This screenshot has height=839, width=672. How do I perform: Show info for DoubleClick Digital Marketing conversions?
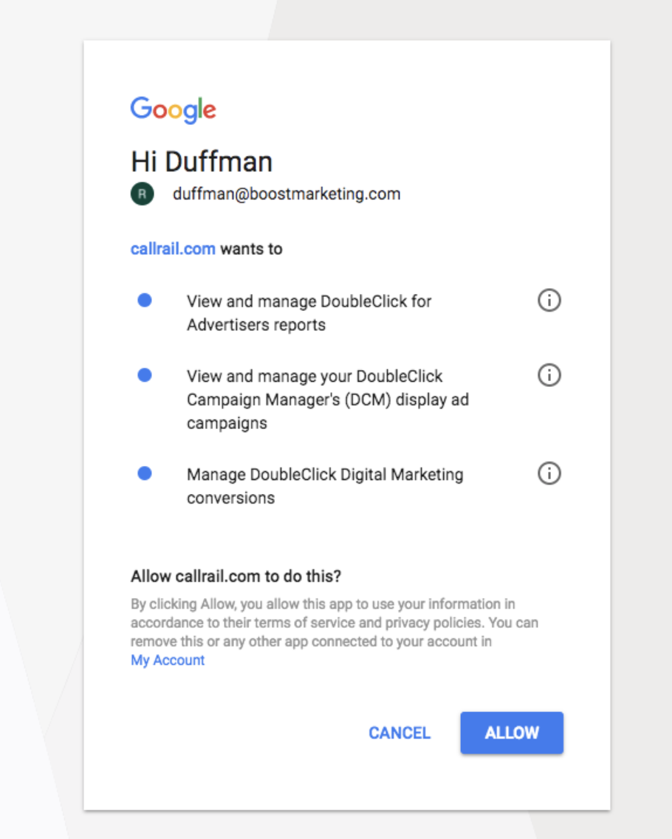(x=549, y=473)
